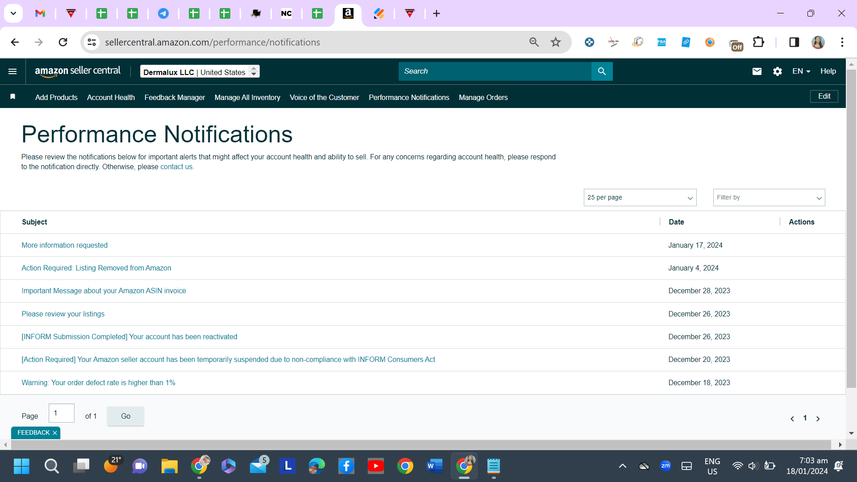The height and width of the screenshot is (482, 857).
Task: Click the Go button
Action: [x=125, y=416]
